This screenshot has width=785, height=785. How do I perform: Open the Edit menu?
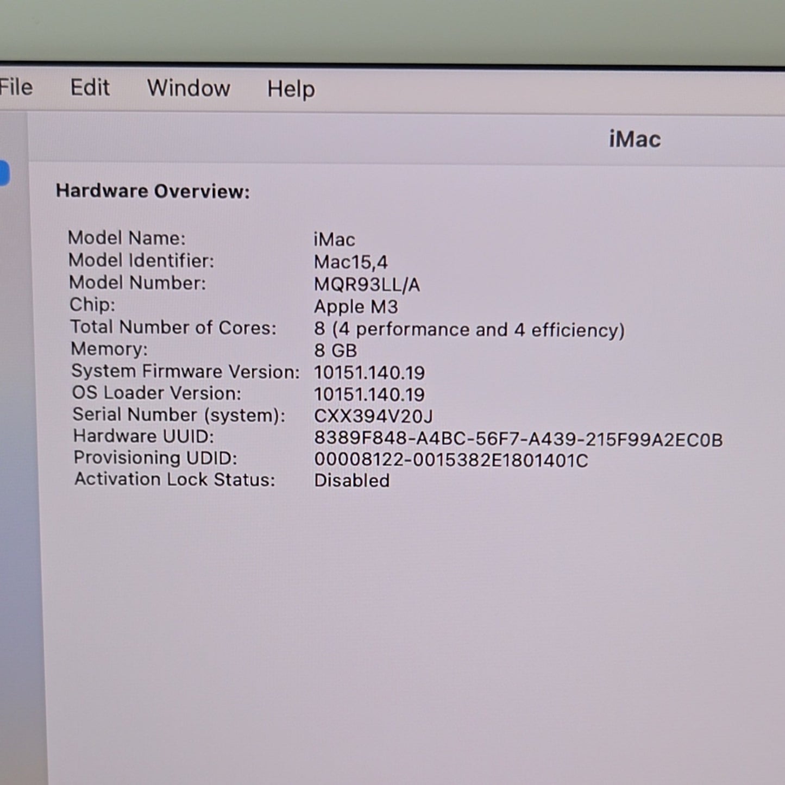tap(90, 87)
